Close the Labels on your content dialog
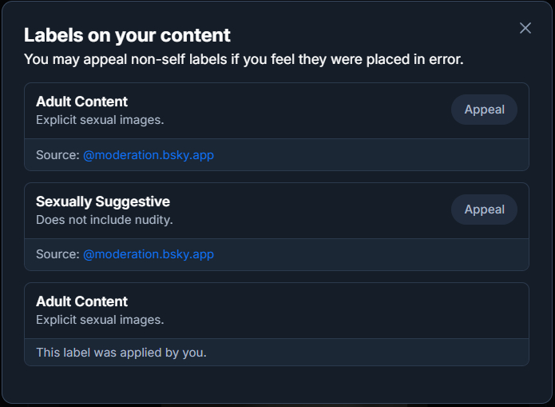The height and width of the screenshot is (407, 555). (525, 28)
